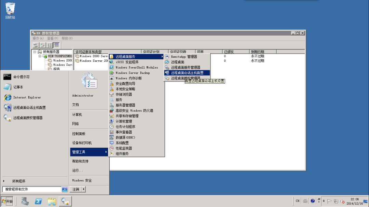The width and height of the screenshot is (369, 207).
Task: Select 本地安全策略 menu entry
Action: click(136, 89)
